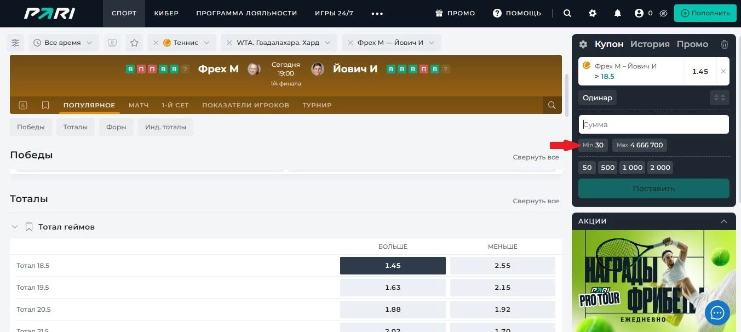
Task: Bookmark the Тотал геймов market
Action: pyautogui.click(x=29, y=227)
